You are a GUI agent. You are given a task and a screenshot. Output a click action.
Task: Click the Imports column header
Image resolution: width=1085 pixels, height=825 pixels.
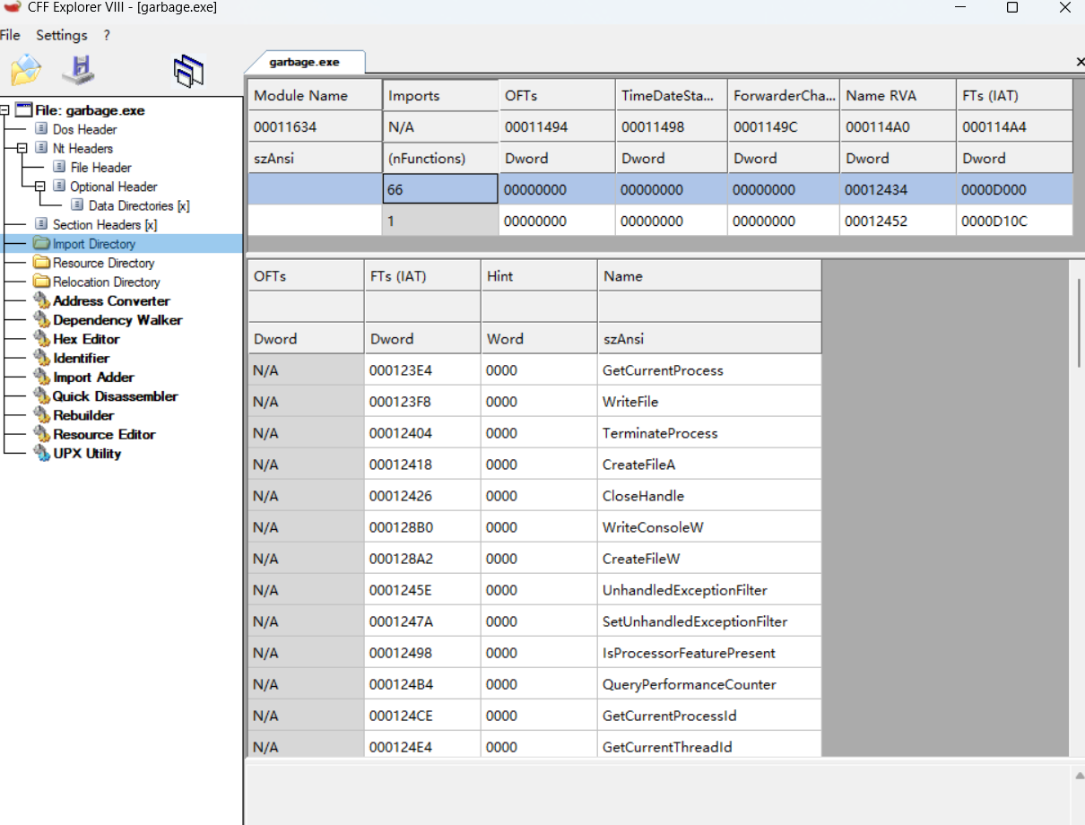coord(440,95)
